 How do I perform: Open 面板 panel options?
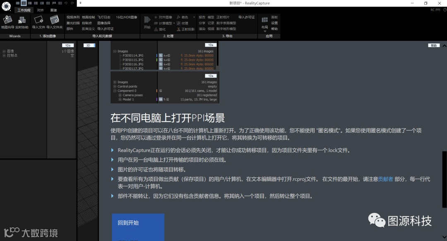274,17
